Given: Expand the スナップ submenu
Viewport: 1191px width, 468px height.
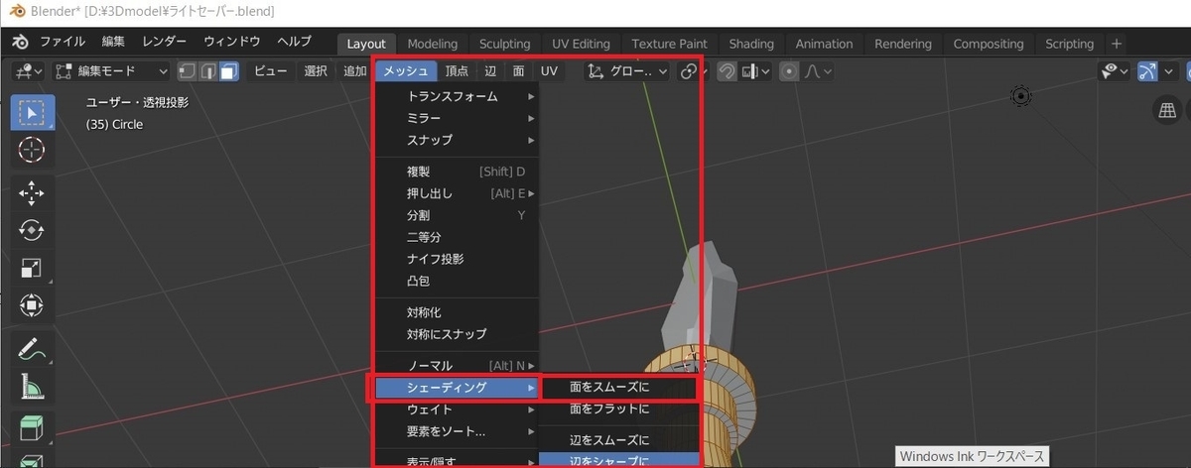Looking at the screenshot, I should (x=457, y=140).
